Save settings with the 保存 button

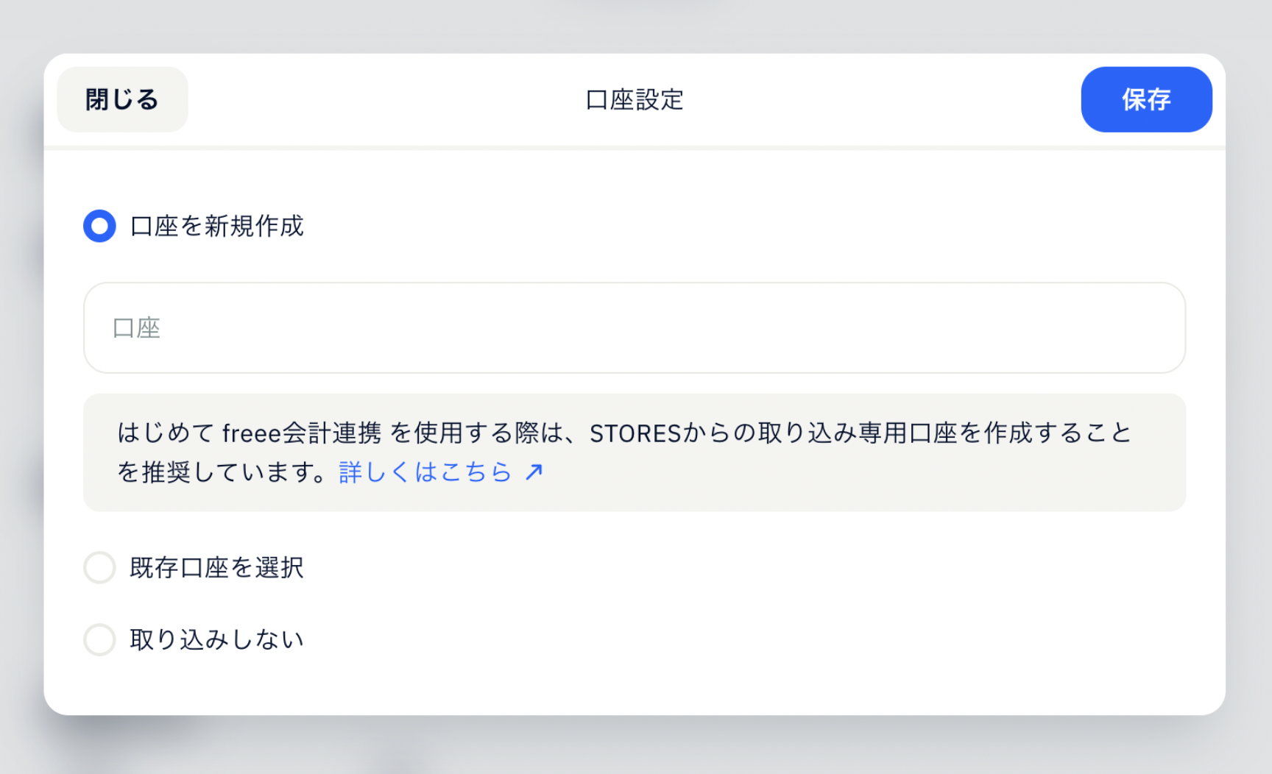point(1146,99)
